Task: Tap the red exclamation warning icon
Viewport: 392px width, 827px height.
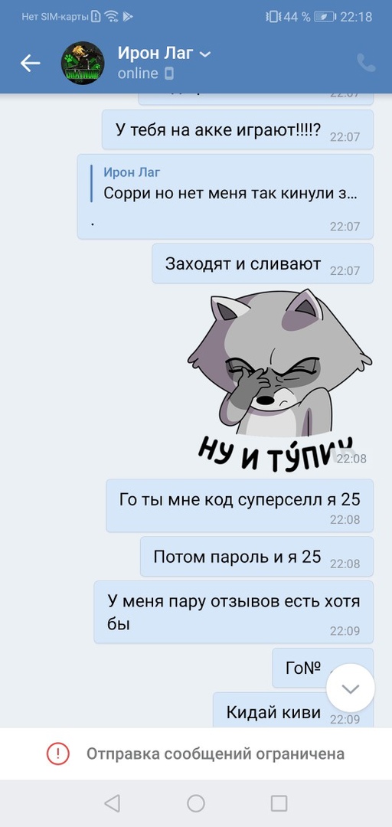Action: pyautogui.click(x=57, y=753)
